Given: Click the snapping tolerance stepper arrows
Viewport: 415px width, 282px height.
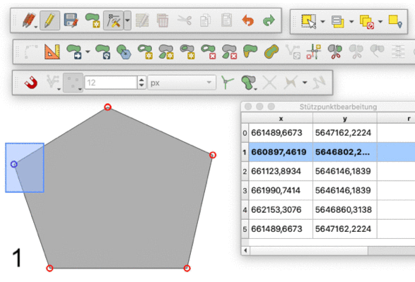Looking at the screenshot, I should pyautogui.click(x=142, y=83).
